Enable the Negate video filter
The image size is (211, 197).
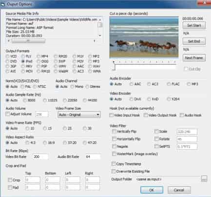pos(114,146)
